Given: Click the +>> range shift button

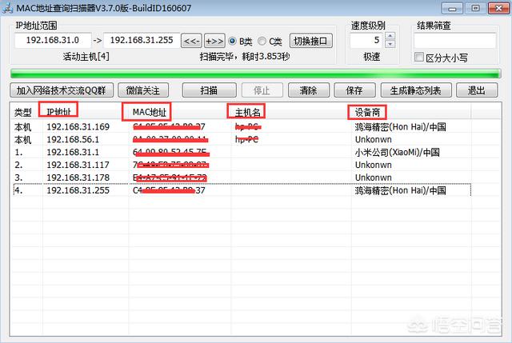Looking at the screenshot, I should pos(214,41).
